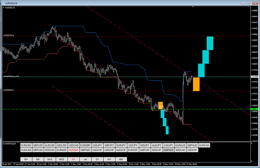Minimize the AUDNZD chart window
The width and height of the screenshot is (260, 168).
pyautogui.click(x=243, y=3)
